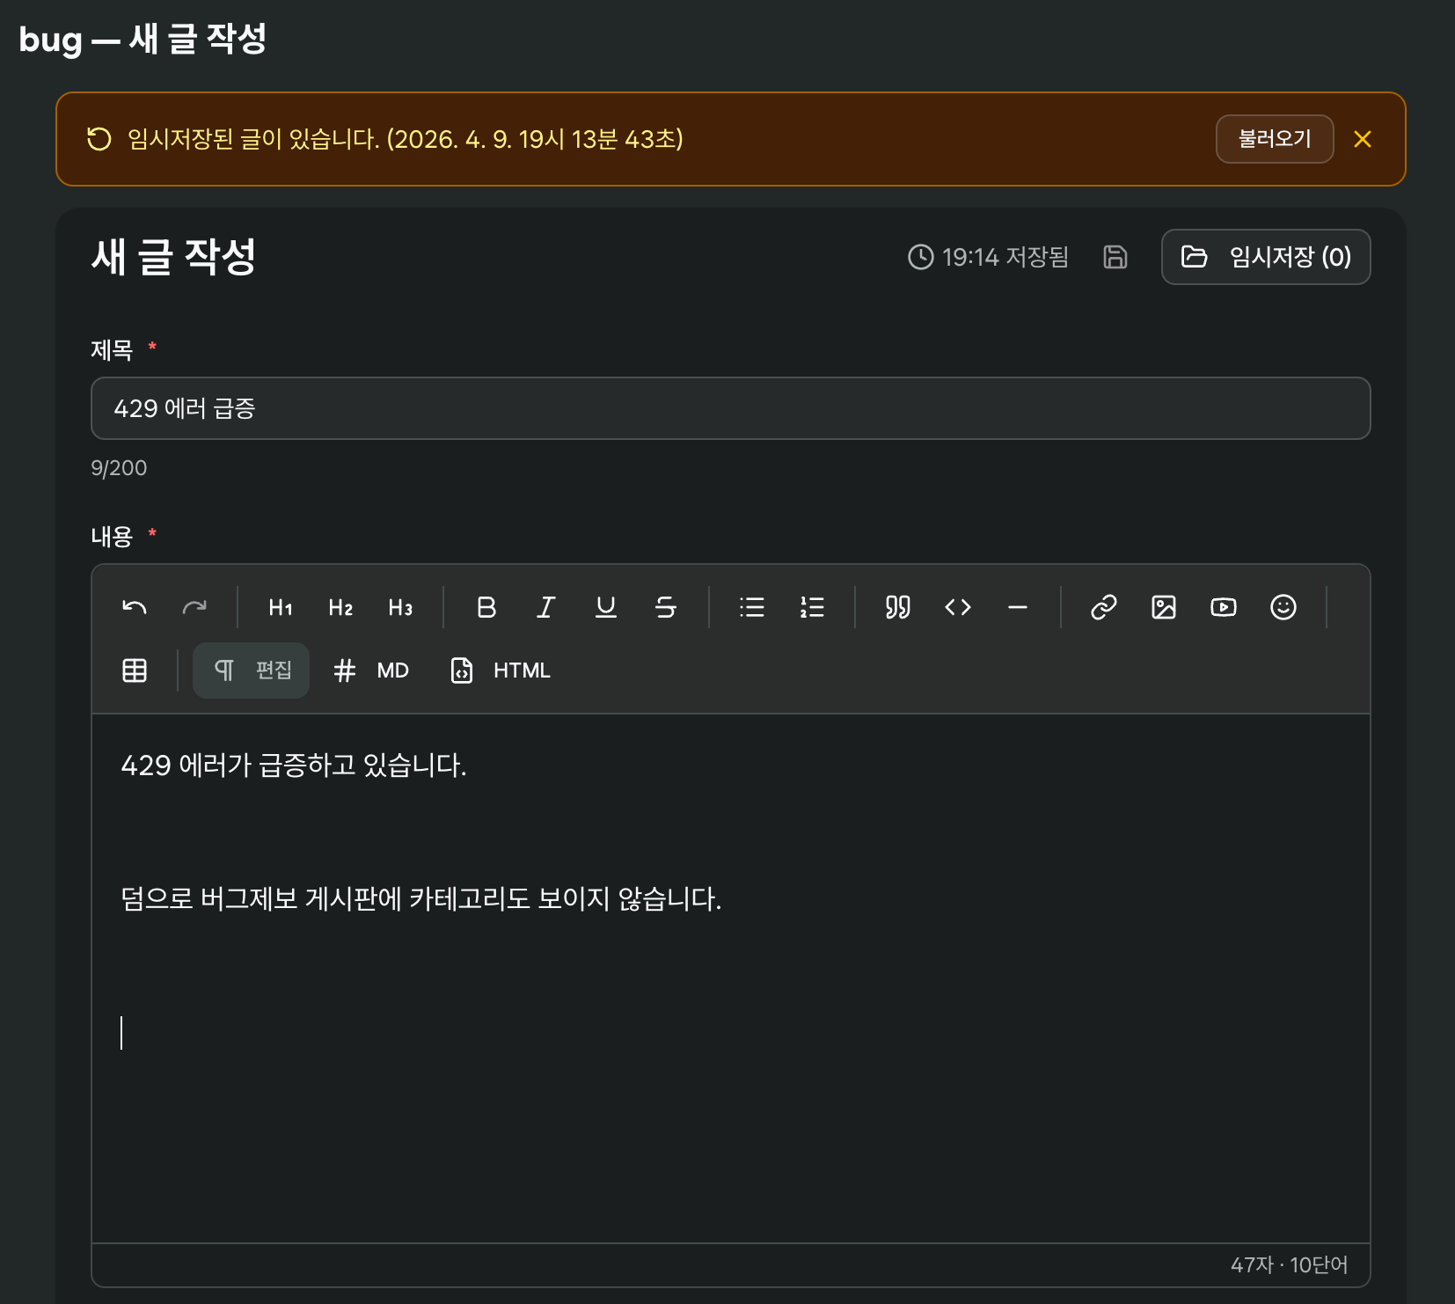The image size is (1455, 1304).
Task: Insert a horizontal rule
Action: (x=1018, y=607)
